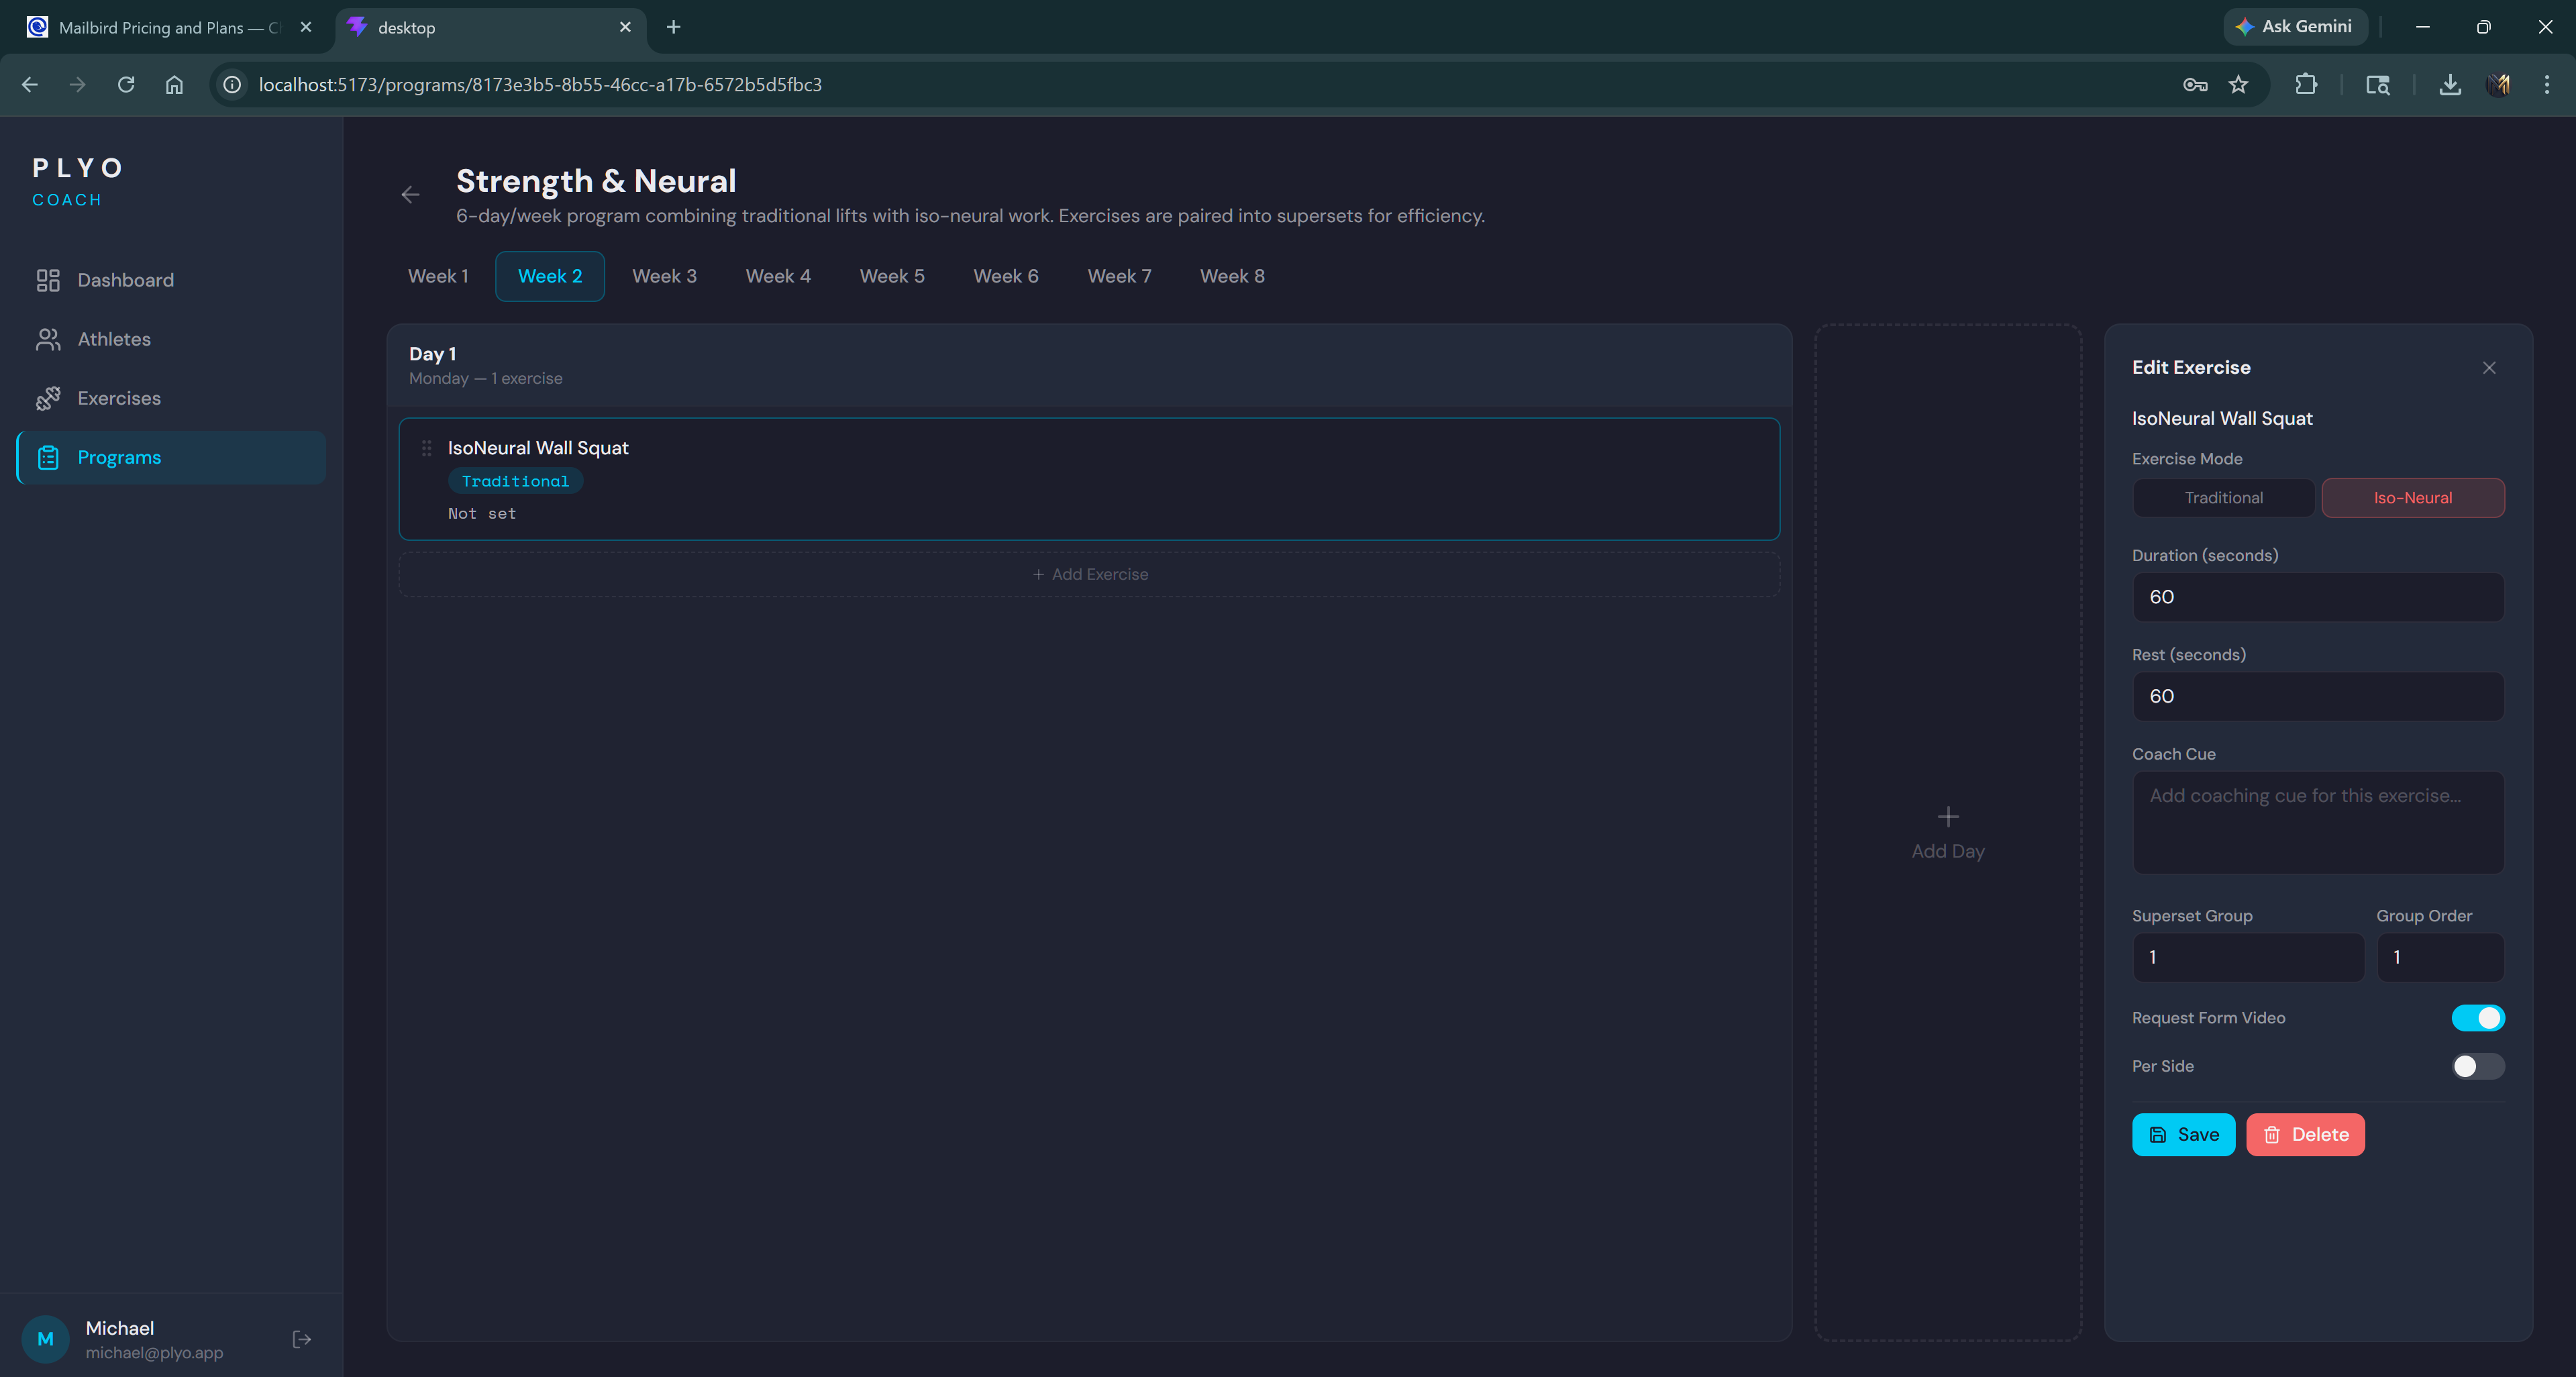Click Add Exercise under Day 1
Viewport: 2576px width, 1377px height.
(x=1089, y=574)
